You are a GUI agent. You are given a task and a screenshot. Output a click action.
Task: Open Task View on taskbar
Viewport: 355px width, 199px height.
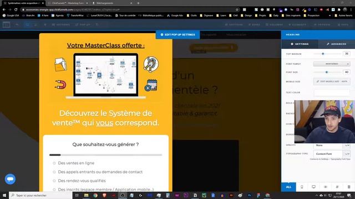[77, 195]
